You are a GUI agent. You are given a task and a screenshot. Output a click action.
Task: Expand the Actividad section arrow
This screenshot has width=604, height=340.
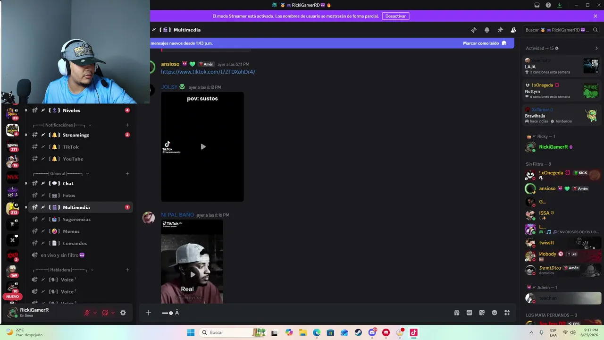[596, 48]
